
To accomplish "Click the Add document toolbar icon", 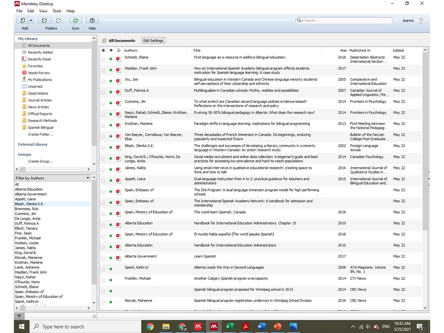I will (23, 20).
